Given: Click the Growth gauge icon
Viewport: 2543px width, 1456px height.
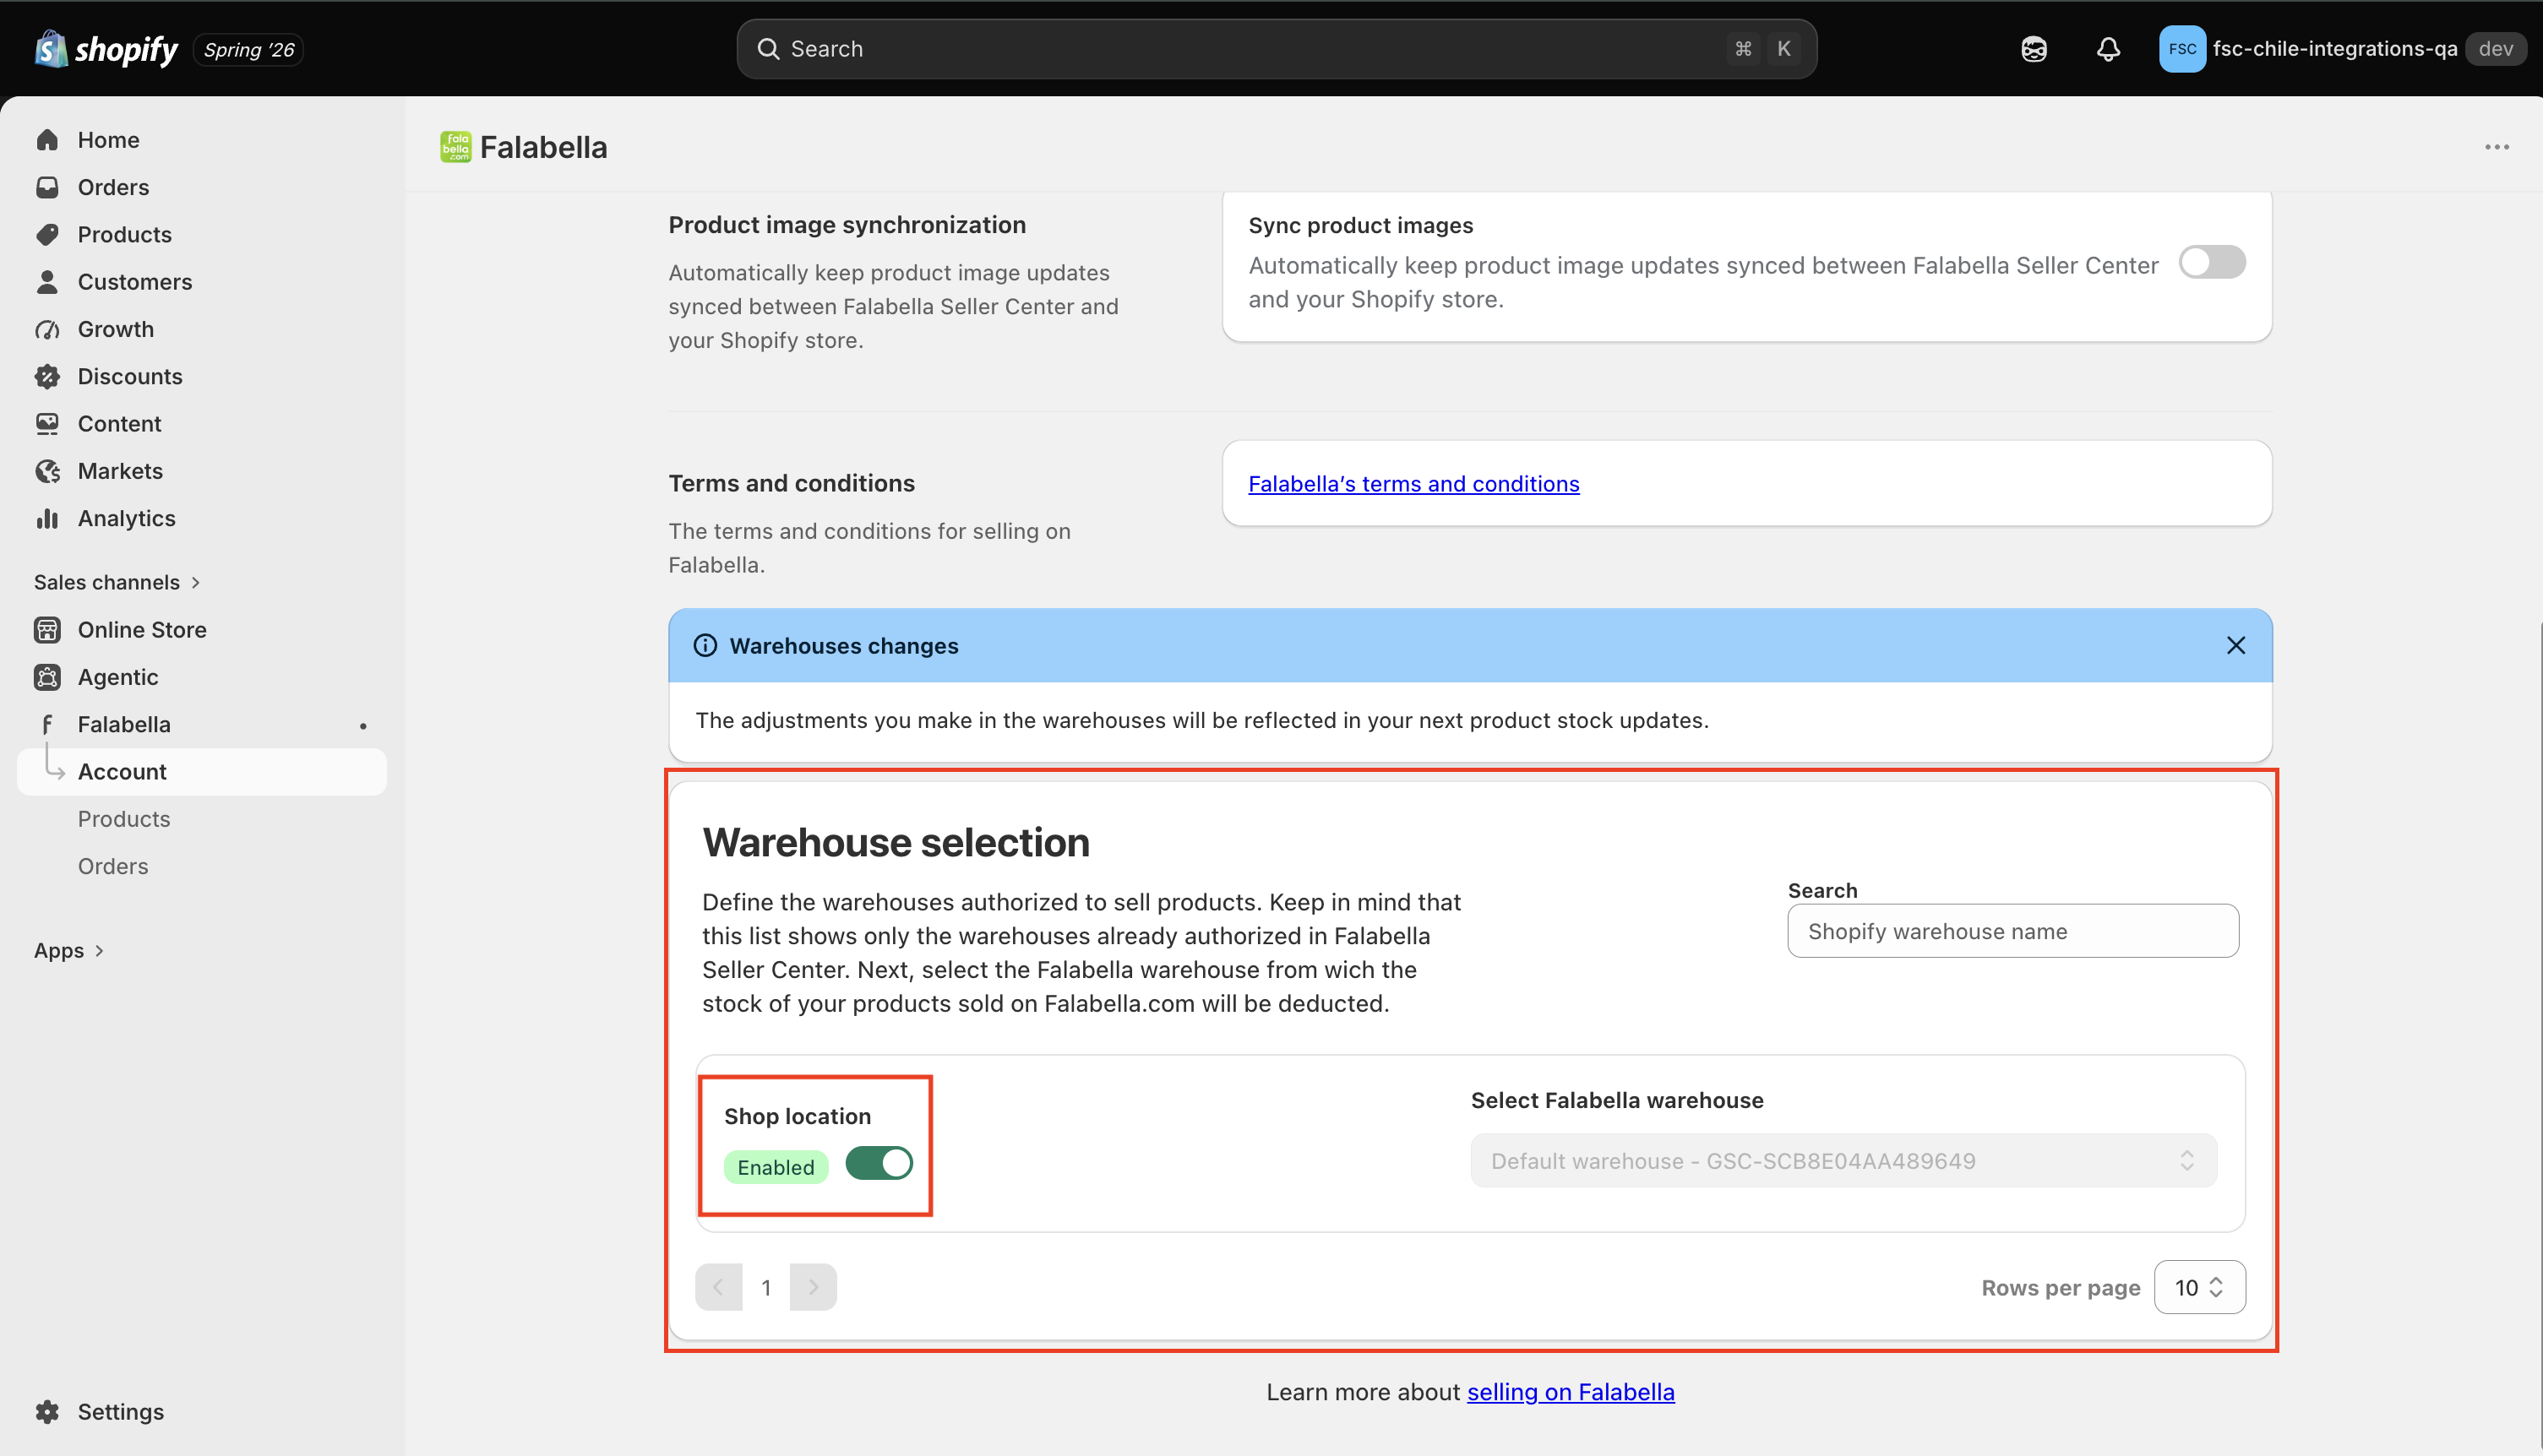Looking at the screenshot, I should click(x=47, y=329).
